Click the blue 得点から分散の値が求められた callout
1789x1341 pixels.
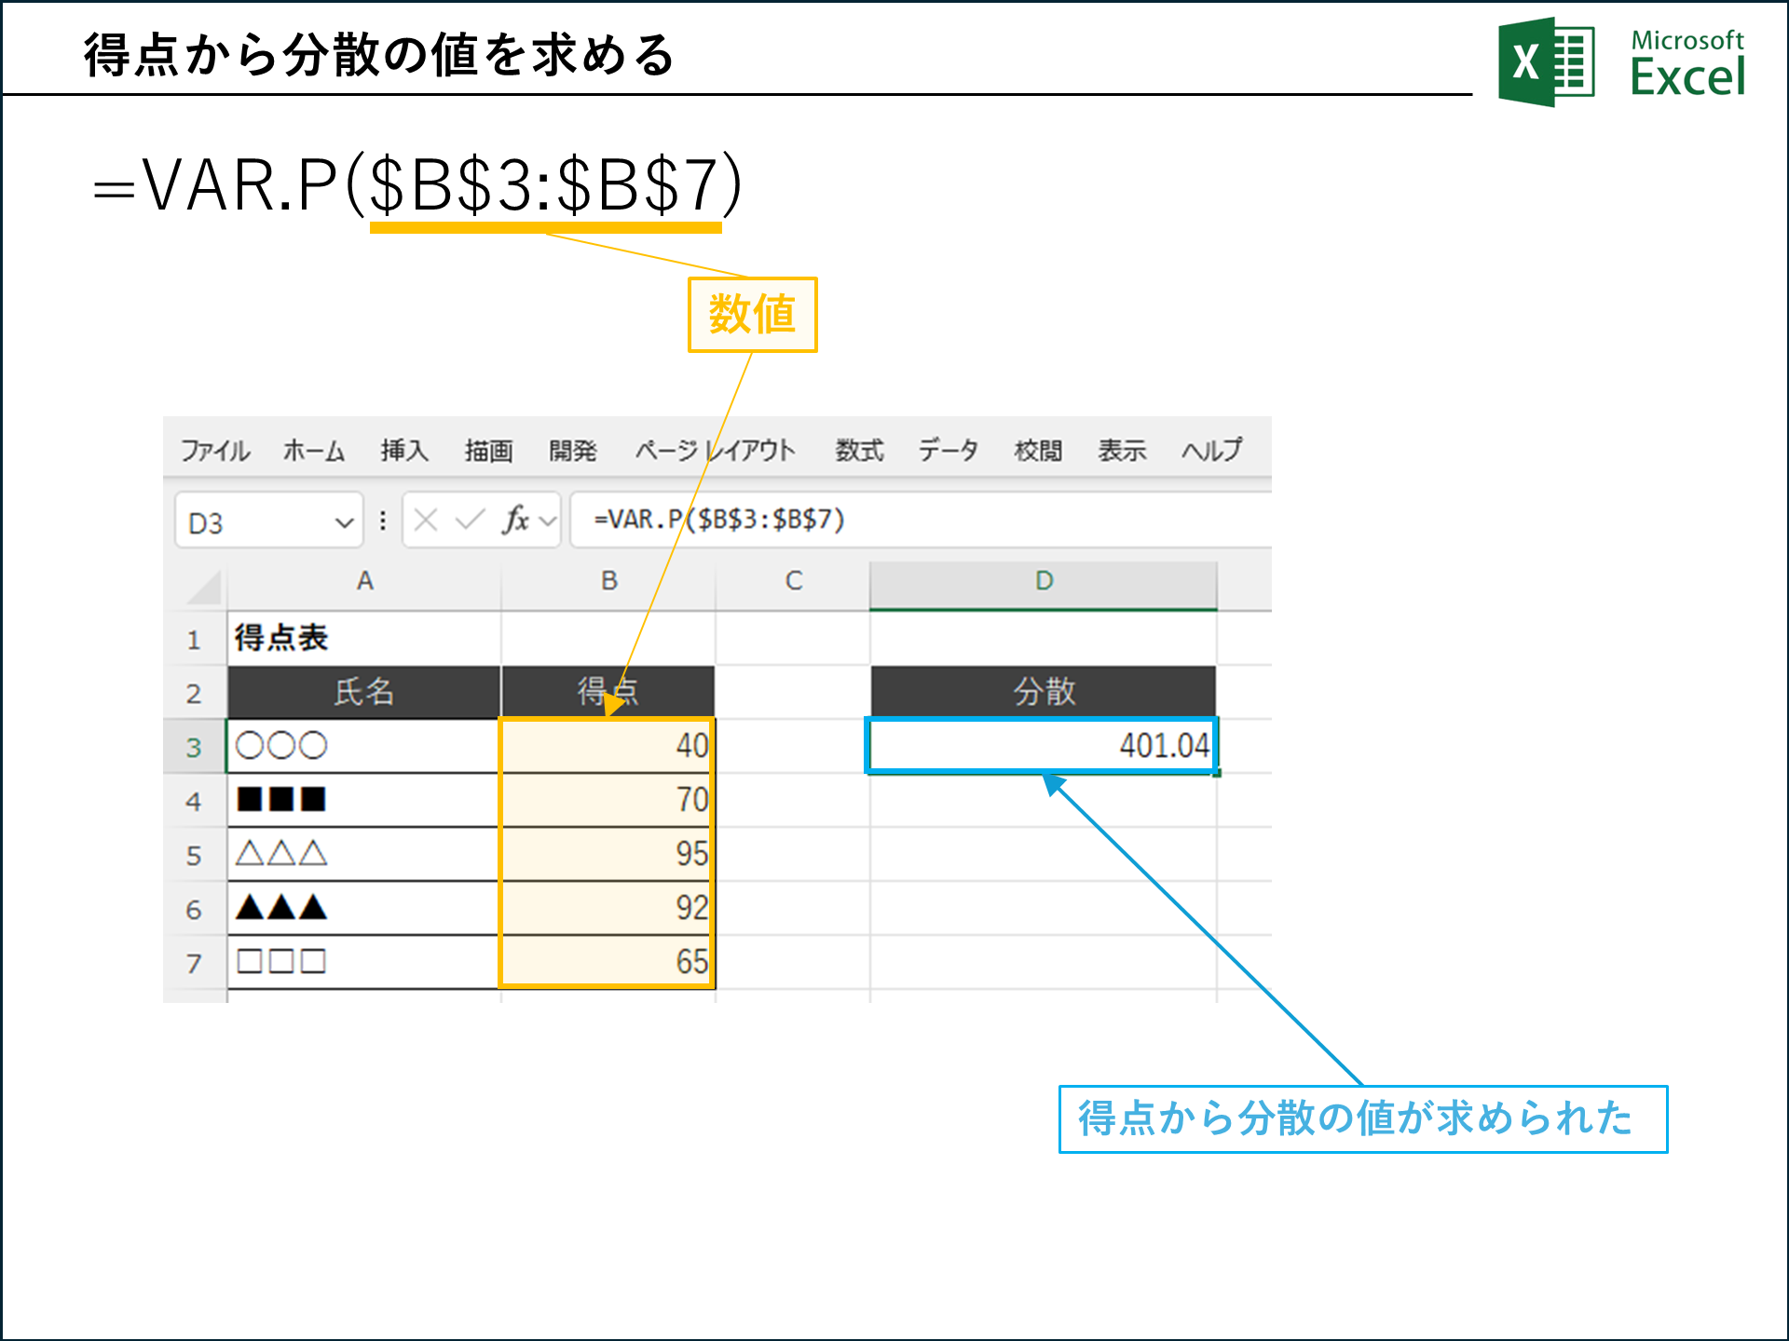pos(1362,1120)
